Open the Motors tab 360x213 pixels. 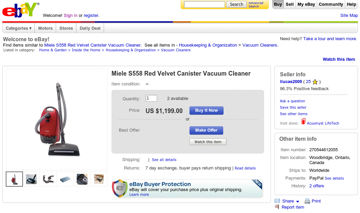(45, 28)
